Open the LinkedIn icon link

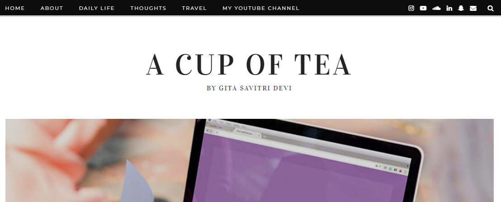click(x=449, y=8)
